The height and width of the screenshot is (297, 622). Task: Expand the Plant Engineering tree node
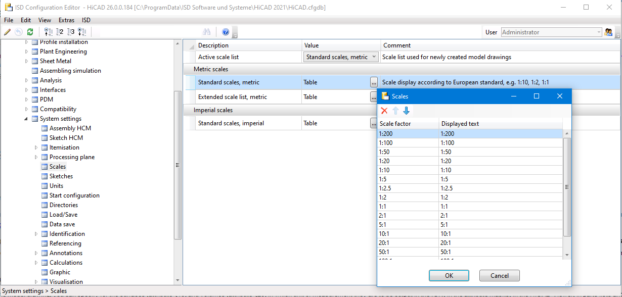pos(26,52)
